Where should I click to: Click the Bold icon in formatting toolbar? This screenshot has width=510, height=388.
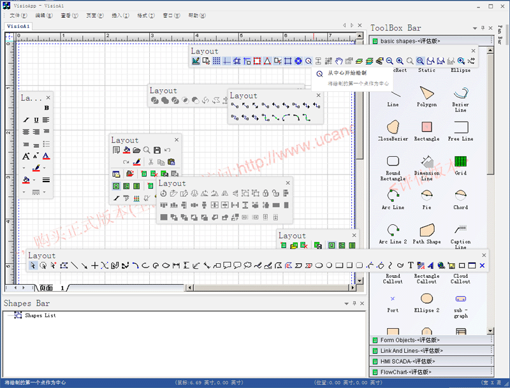[x=47, y=108]
